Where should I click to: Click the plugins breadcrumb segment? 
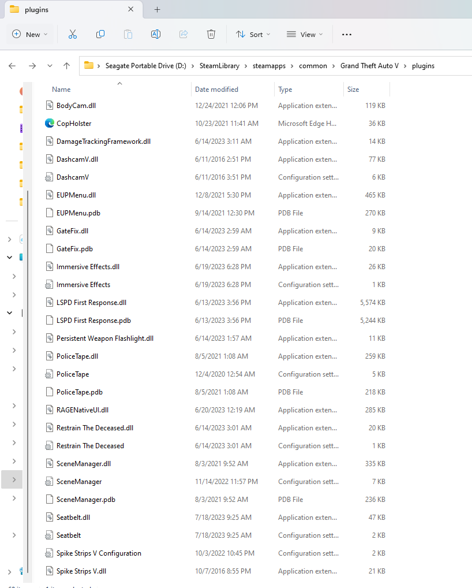(x=423, y=66)
